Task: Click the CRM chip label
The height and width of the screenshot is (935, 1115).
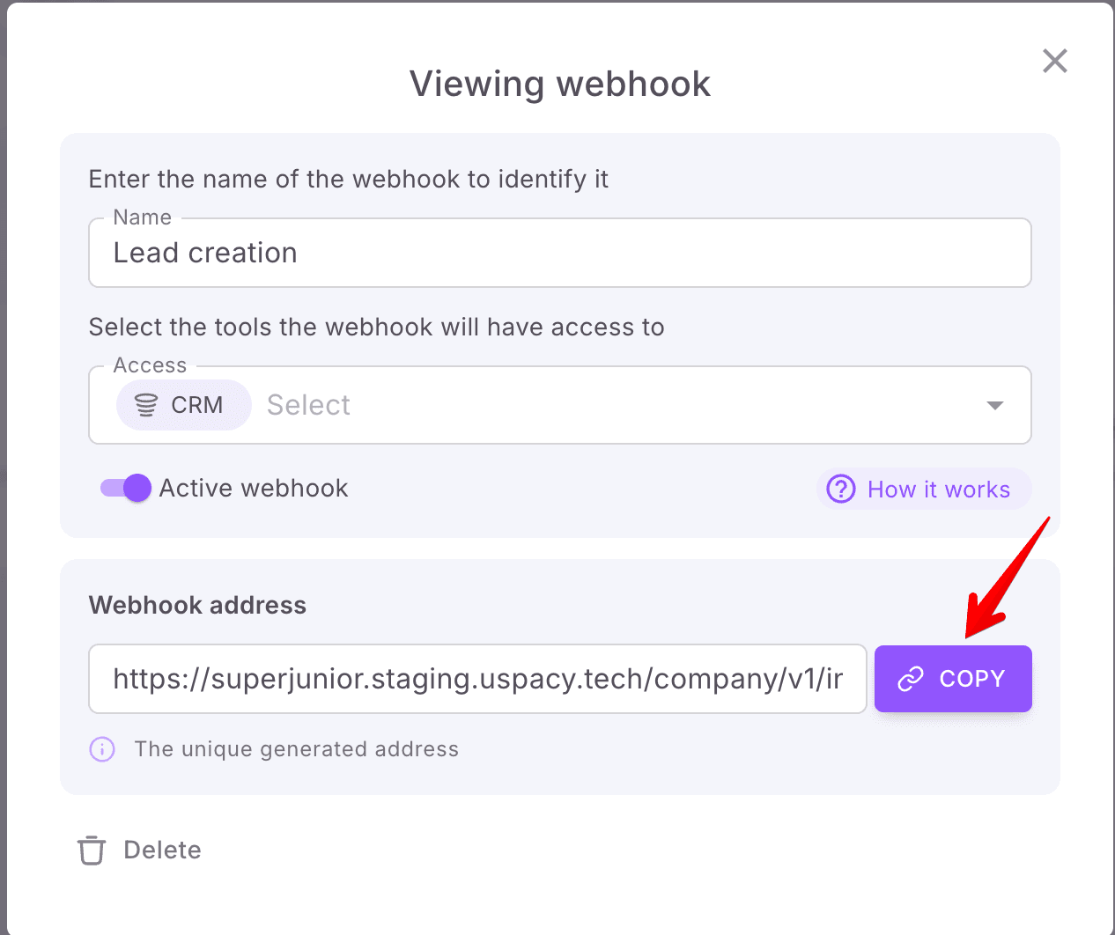Action: (x=196, y=405)
